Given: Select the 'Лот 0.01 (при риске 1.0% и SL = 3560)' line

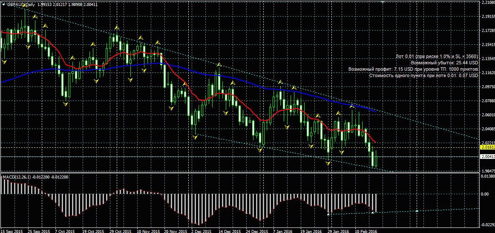Looking at the screenshot, I should pyautogui.click(x=437, y=57).
